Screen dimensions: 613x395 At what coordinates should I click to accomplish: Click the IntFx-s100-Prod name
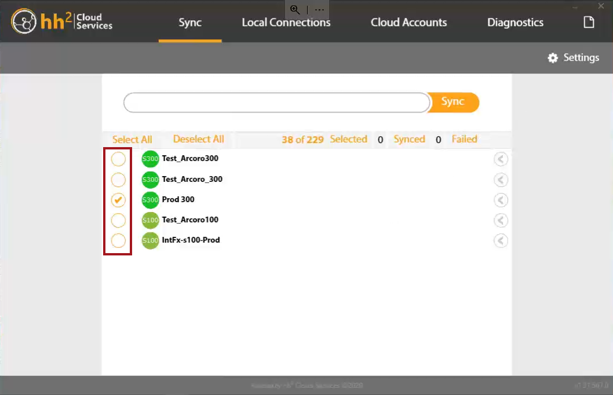click(191, 240)
